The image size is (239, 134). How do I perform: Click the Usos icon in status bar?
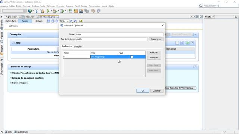[6, 132]
